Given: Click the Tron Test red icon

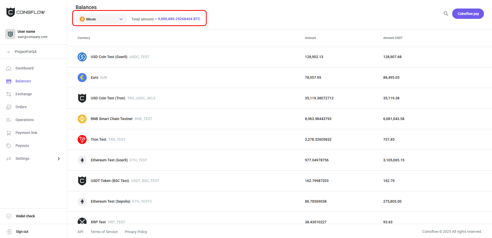Looking at the screenshot, I should pos(82,139).
